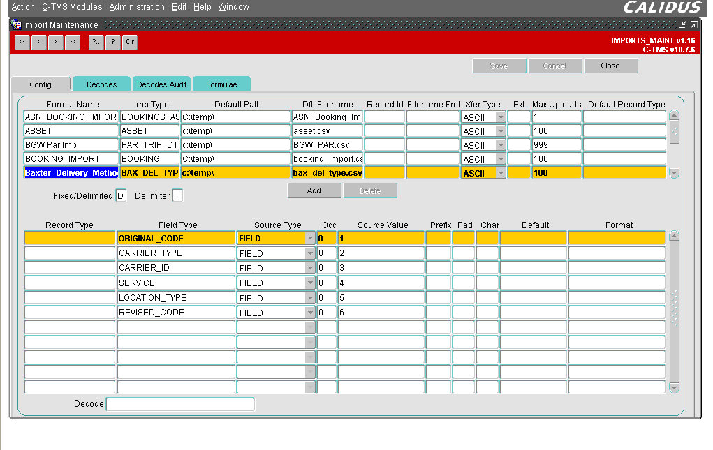Click the '?..' enter query button
This screenshot has width=713, height=450.
point(96,43)
